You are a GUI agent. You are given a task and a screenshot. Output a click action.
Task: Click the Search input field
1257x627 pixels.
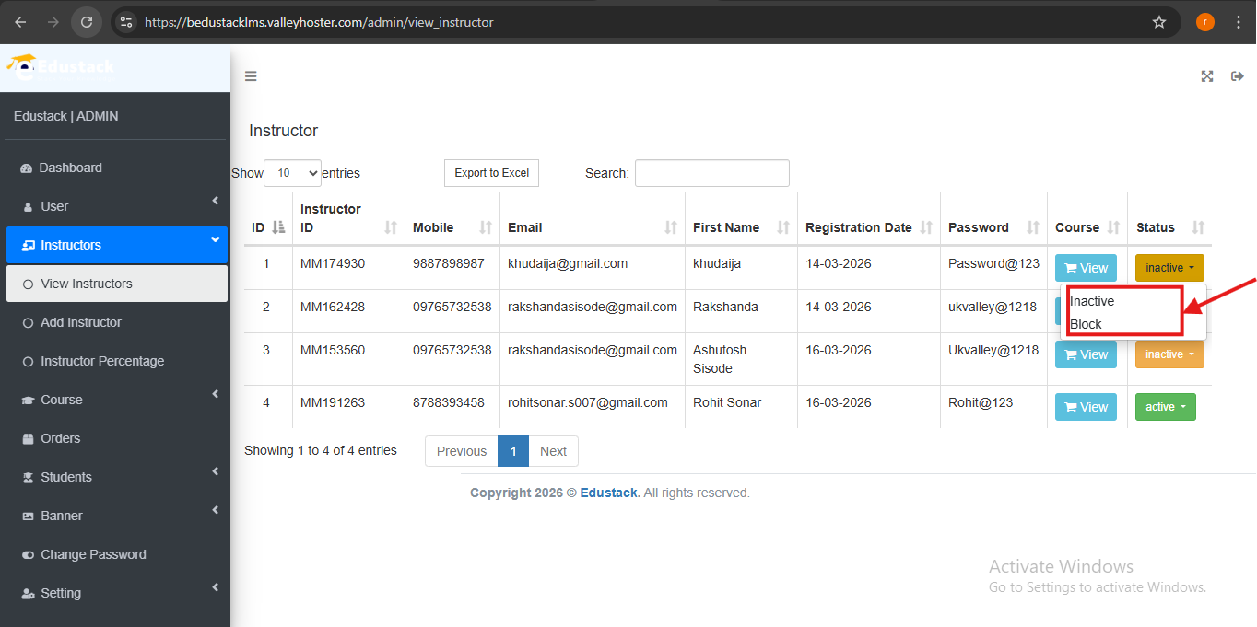711,173
